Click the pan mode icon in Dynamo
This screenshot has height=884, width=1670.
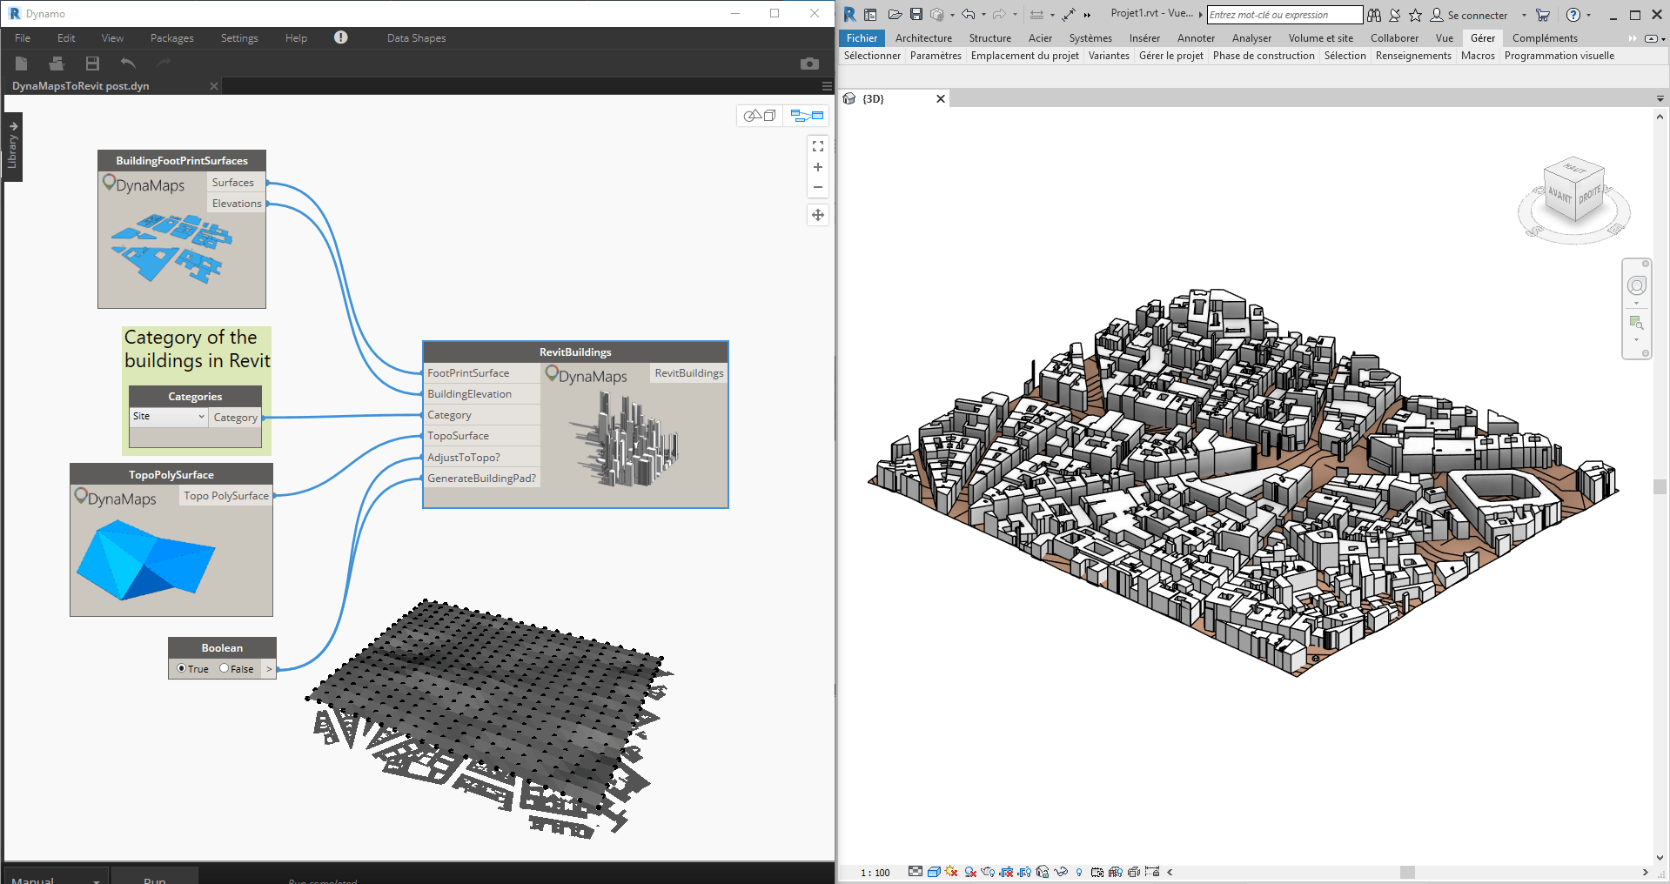tap(818, 215)
